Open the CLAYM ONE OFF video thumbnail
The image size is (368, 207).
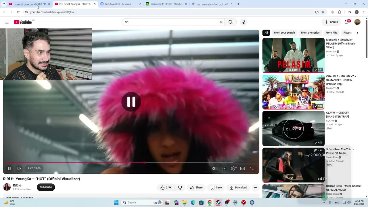[294, 129]
